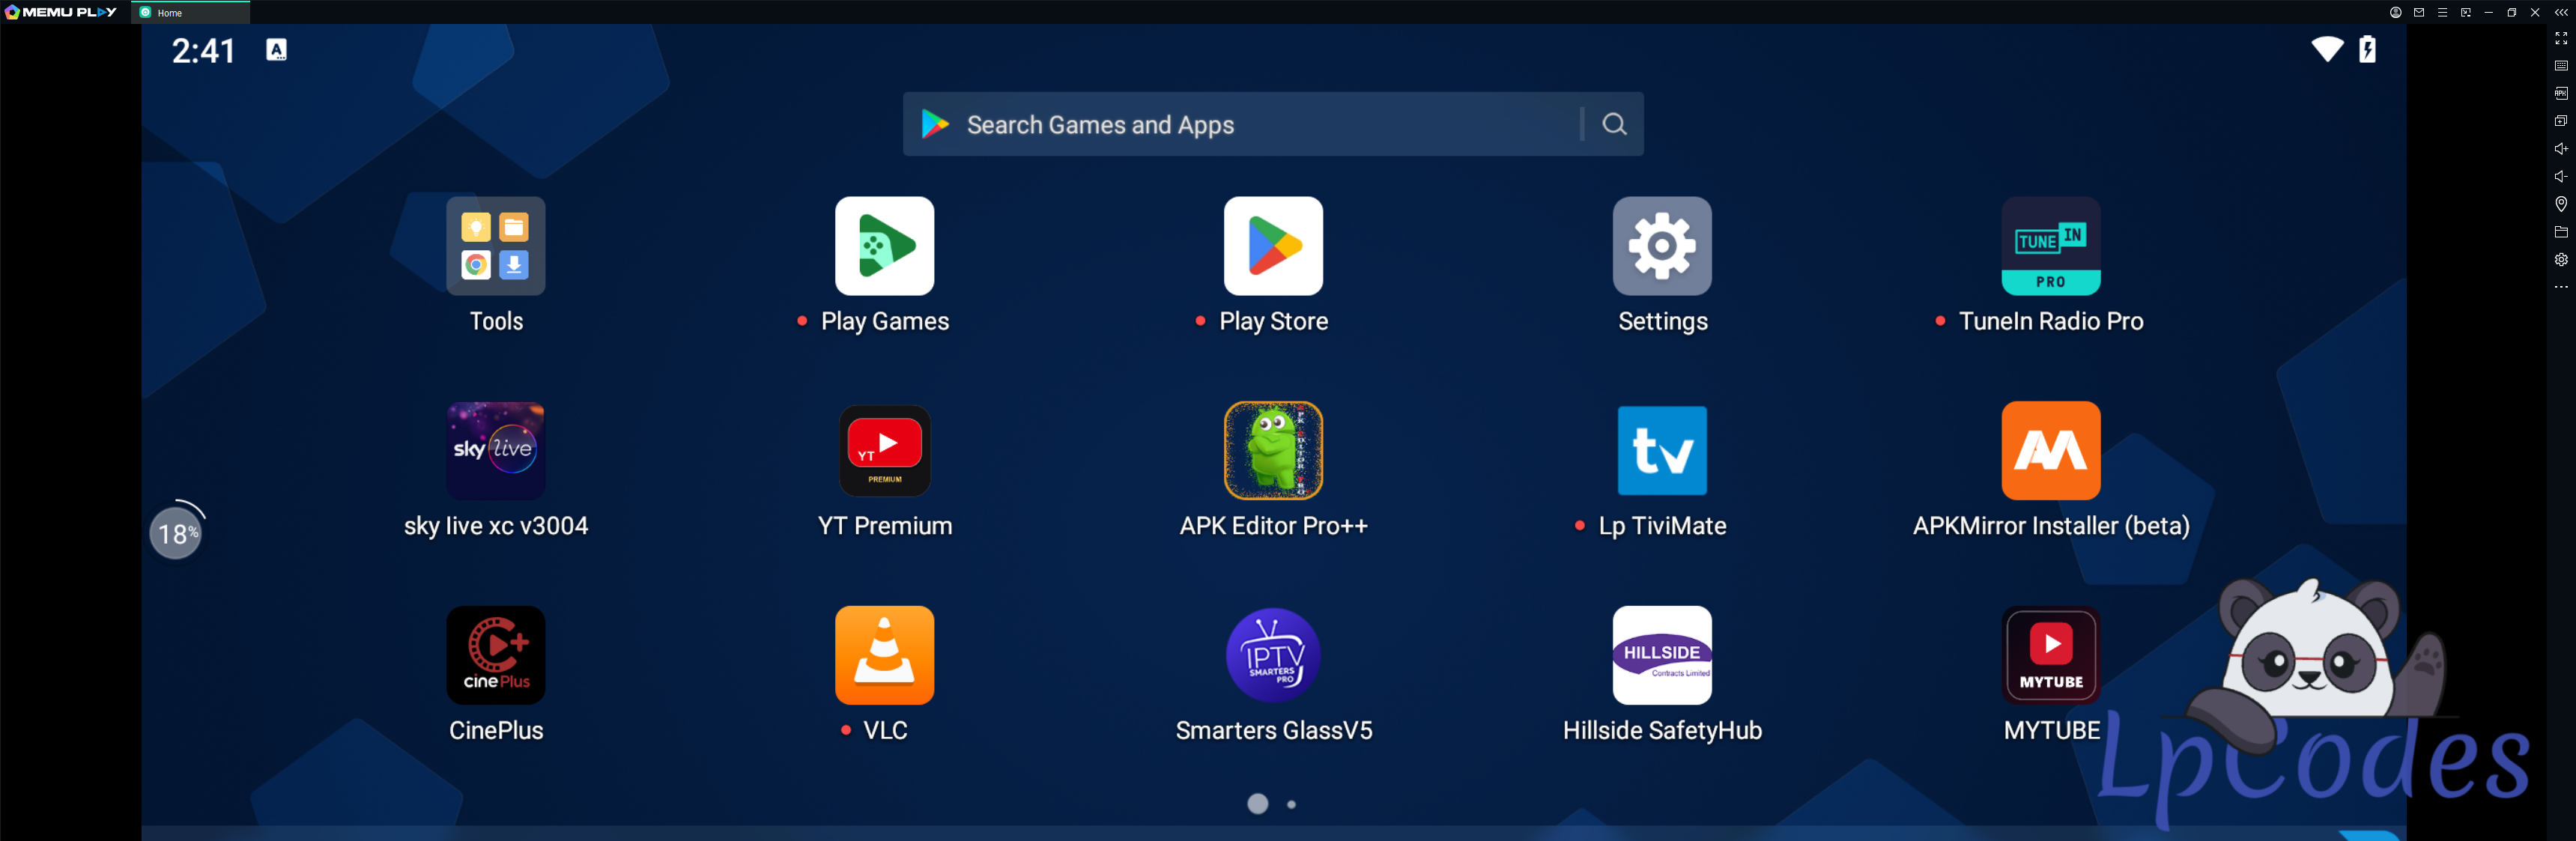The width and height of the screenshot is (2576, 841).
Task: Click the Wi-Fi status icon
Action: [x=2327, y=49]
